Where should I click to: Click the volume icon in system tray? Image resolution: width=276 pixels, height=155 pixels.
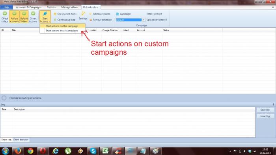coord(245,151)
